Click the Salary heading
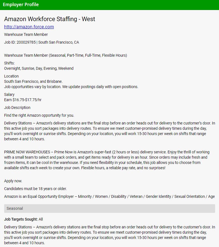Viewport: 219px width, 247px height. (x=9, y=94)
